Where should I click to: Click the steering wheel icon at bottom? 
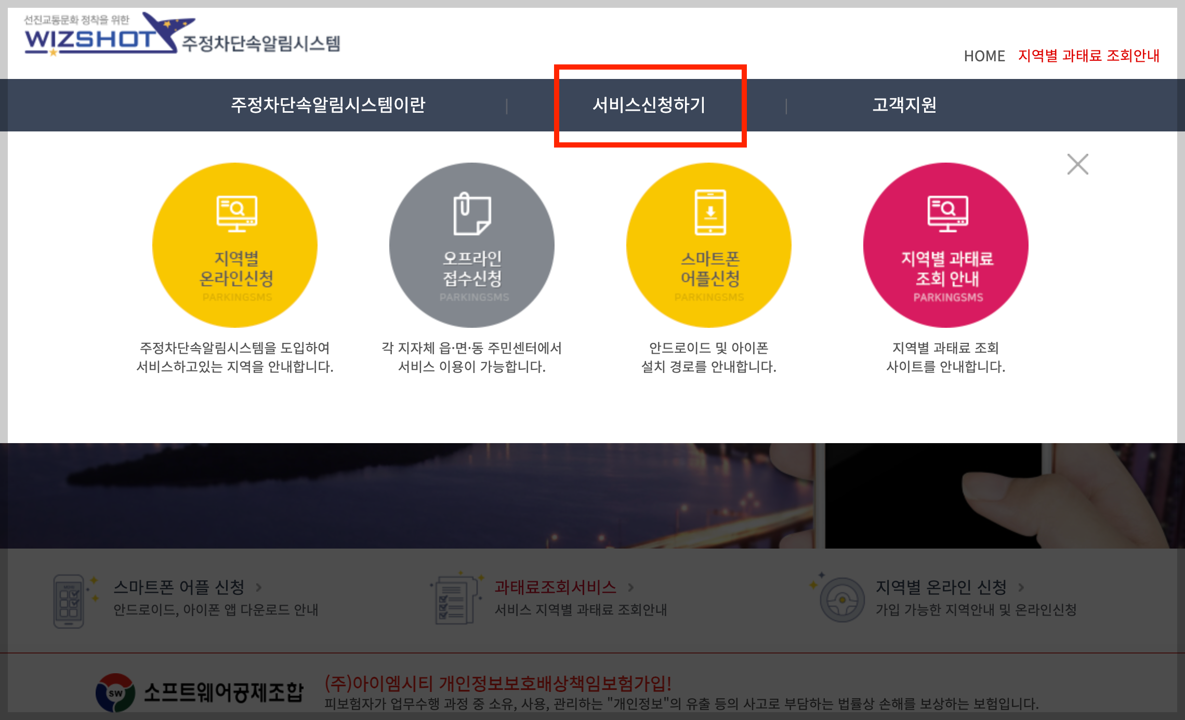click(842, 600)
